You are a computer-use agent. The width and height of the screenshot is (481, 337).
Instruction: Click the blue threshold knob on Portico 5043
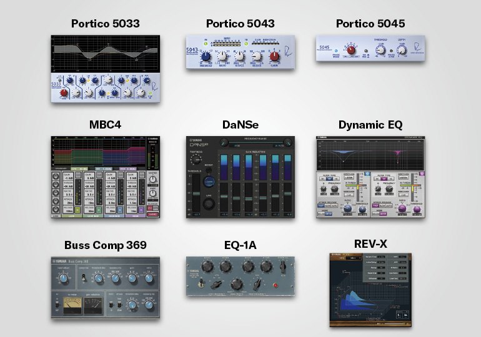(204, 56)
